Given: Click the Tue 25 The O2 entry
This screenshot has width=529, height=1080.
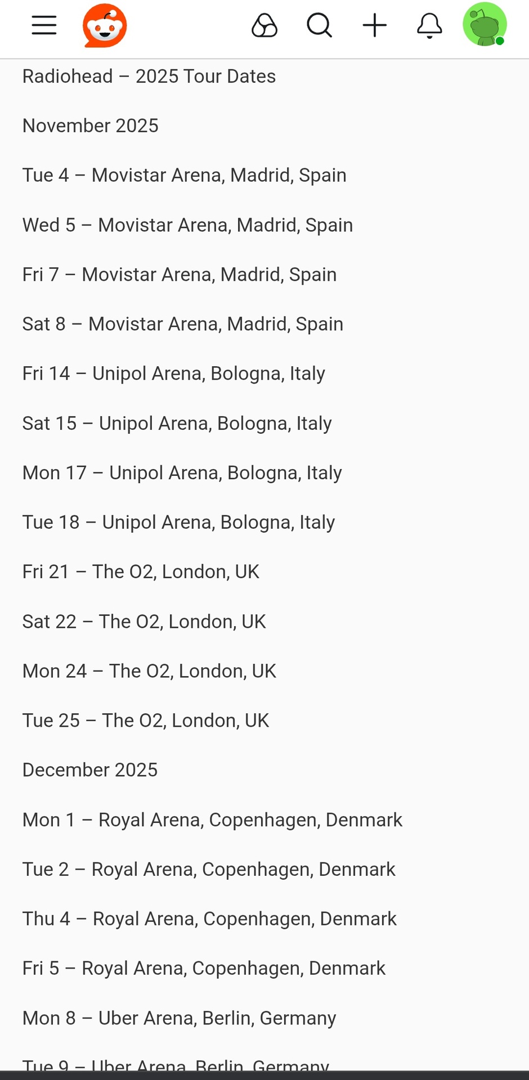Looking at the screenshot, I should click(x=146, y=721).
